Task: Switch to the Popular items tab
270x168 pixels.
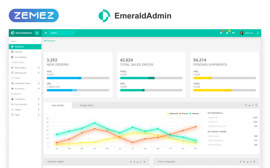Action: tap(86, 105)
